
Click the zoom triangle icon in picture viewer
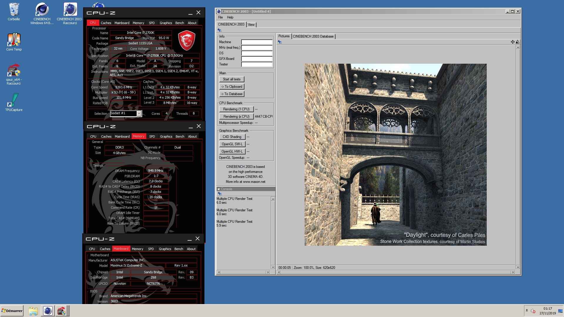518,42
